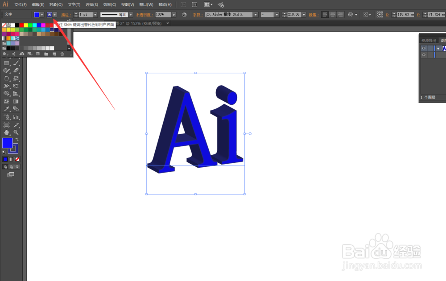
Task: Select the Eraser tool
Action: pyautogui.click(x=16, y=70)
